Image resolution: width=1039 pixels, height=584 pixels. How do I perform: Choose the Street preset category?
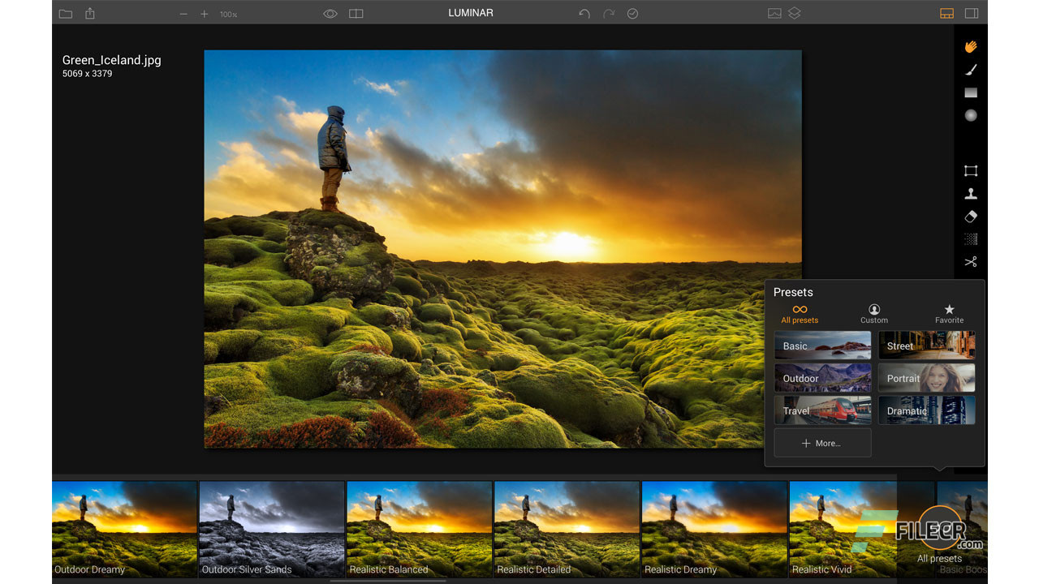point(926,346)
